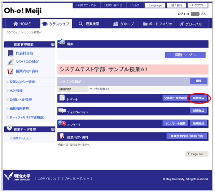Open the ポートフォリオ tab
The image size is (215, 192).
click(158, 24)
